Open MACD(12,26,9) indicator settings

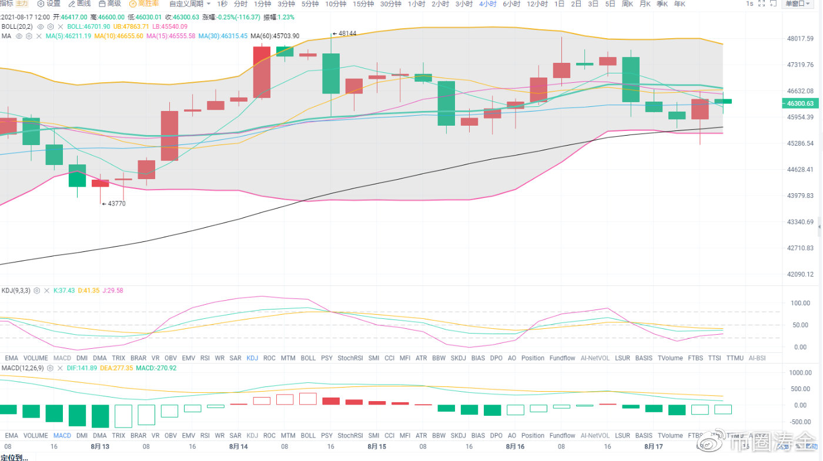pyautogui.click(x=51, y=368)
